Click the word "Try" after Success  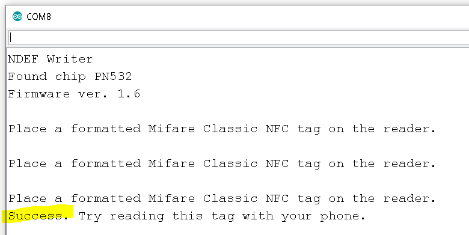pos(90,216)
